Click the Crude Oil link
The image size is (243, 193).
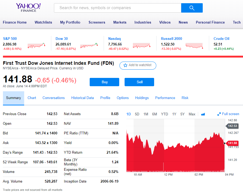[221, 39]
